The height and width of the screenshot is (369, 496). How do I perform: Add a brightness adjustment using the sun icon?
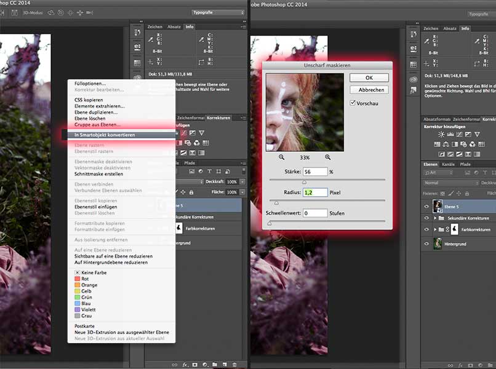(x=441, y=133)
